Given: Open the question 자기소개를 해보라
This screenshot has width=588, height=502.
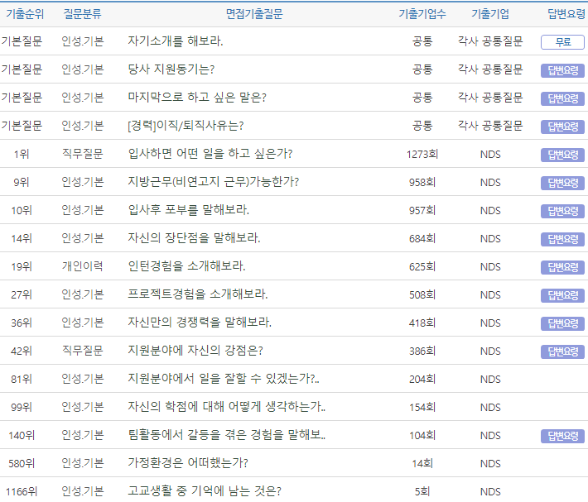Looking at the screenshot, I should pyautogui.click(x=176, y=41).
